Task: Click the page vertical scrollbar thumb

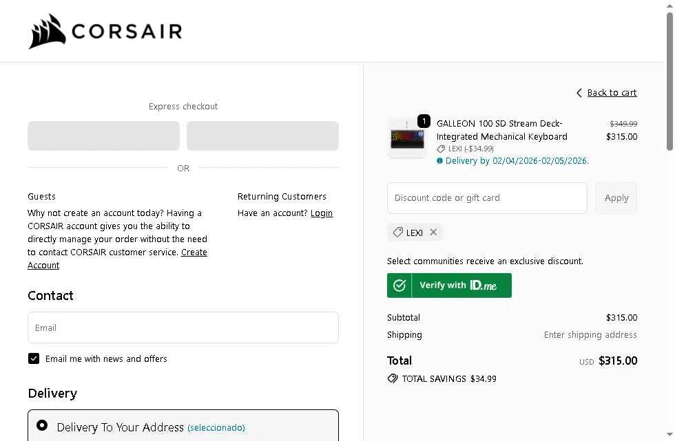Action: point(669,82)
